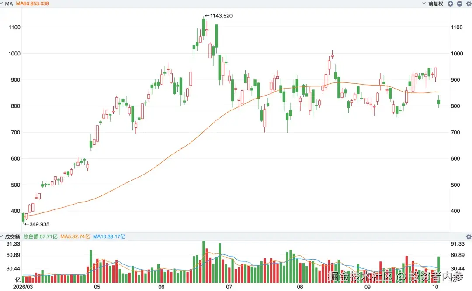Viewport: 472px width, 291px height.
Task: Click the minus icon beside 前复权
Action: tap(459, 3)
